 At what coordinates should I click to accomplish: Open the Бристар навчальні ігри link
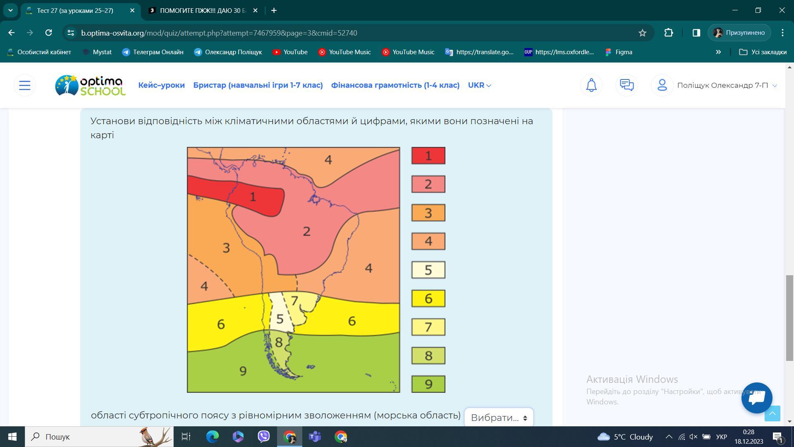point(258,85)
